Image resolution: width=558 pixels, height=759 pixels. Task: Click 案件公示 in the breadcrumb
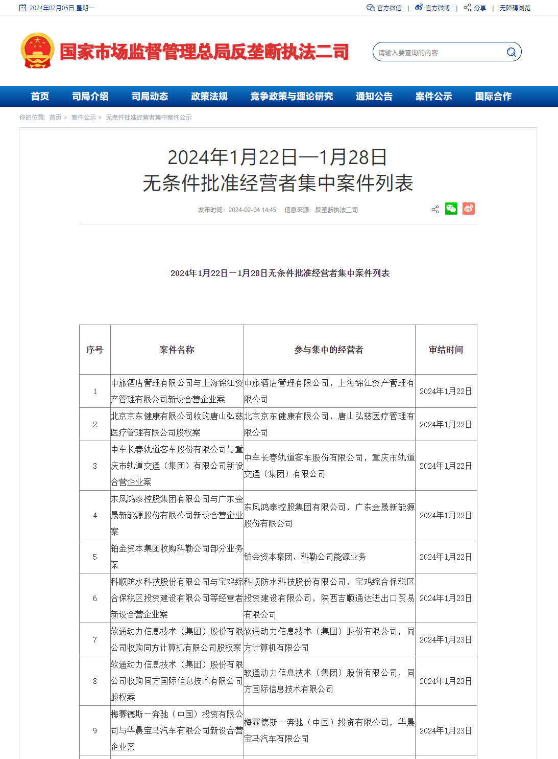point(84,118)
